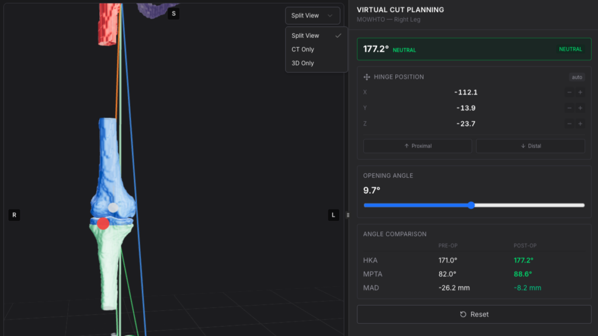Select checked Split View option
Viewport: 598px width, 336px height.
[x=316, y=36]
